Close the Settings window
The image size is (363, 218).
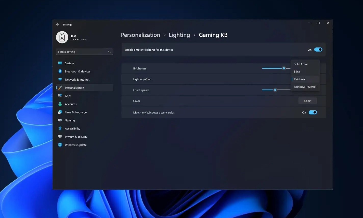[x=328, y=23]
